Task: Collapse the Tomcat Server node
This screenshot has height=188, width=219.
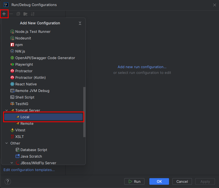Action: (x=7, y=111)
